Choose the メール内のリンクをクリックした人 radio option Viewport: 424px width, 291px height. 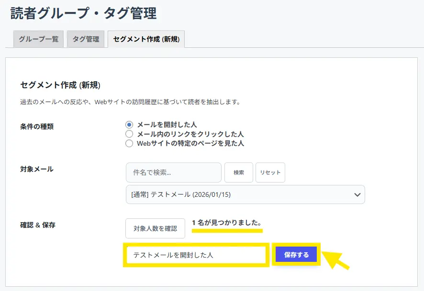click(x=129, y=134)
